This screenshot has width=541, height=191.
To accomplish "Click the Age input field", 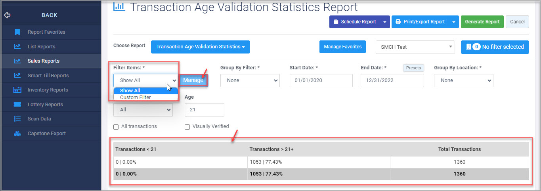I will [x=205, y=110].
